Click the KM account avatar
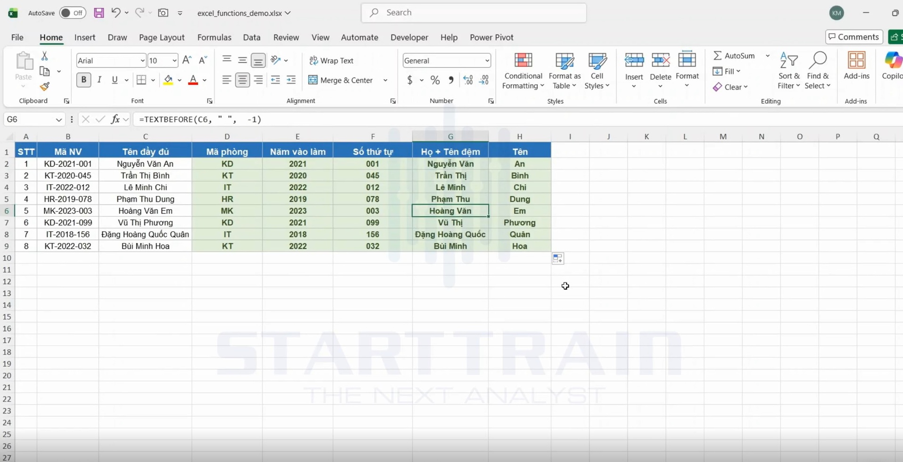Screen dimensions: 903x462 837,13
